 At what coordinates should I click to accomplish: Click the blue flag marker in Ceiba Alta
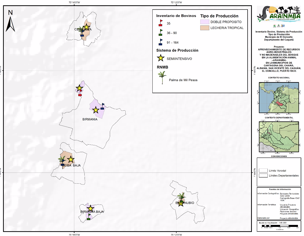(x=82, y=33)
